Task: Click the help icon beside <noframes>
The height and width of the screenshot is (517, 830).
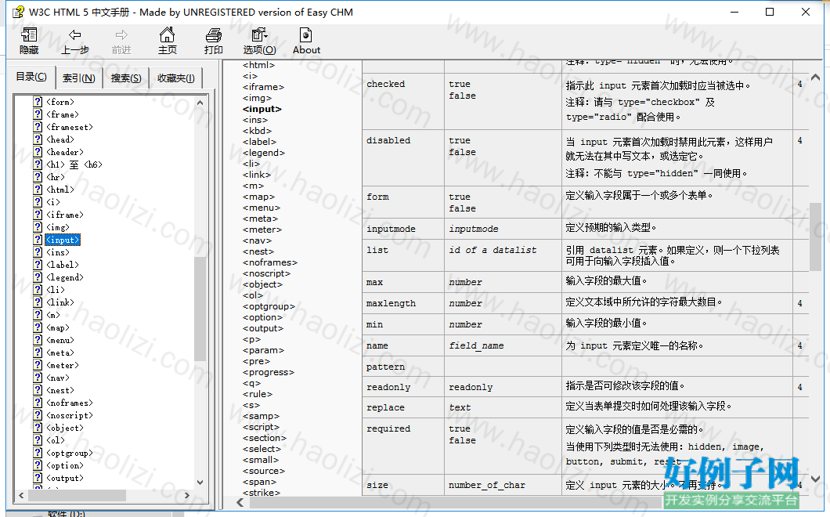Action: pyautogui.click(x=38, y=403)
